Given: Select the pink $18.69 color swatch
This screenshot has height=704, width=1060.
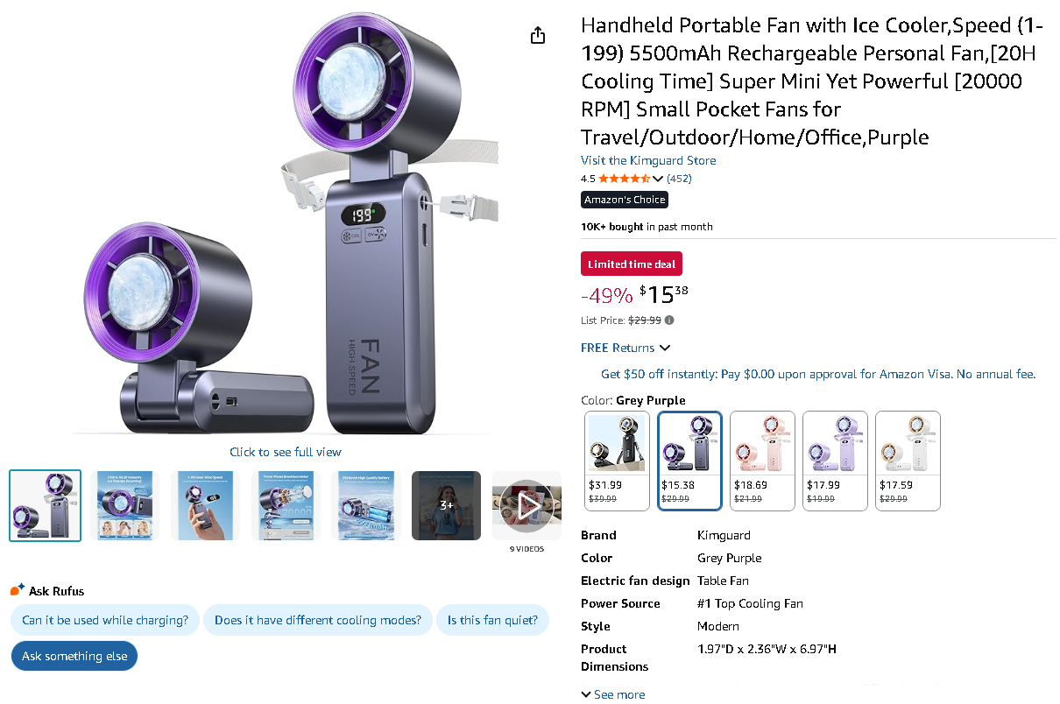Looking at the screenshot, I should (x=762, y=461).
